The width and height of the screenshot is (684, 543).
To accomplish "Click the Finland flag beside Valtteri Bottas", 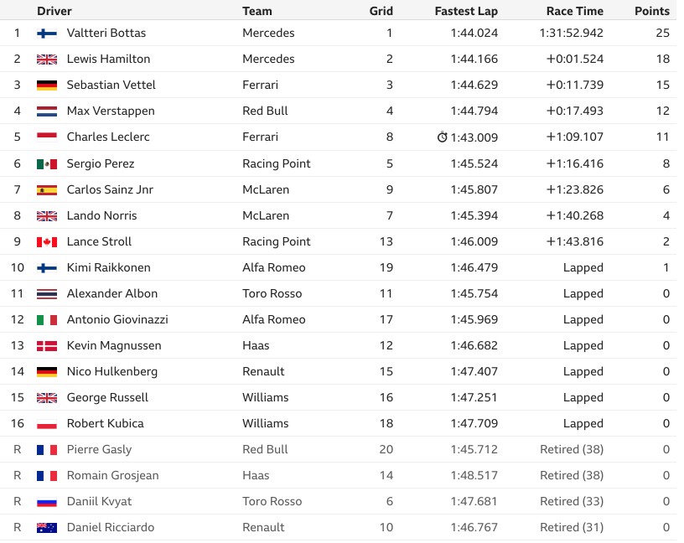I will click(47, 34).
